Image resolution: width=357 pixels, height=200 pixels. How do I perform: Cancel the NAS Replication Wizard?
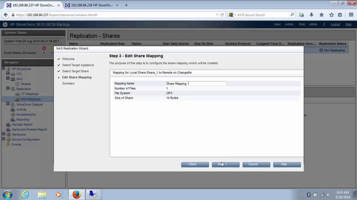[x=256, y=164]
